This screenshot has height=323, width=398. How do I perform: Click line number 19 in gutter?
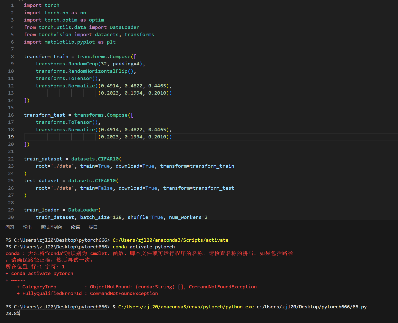pos(11,137)
